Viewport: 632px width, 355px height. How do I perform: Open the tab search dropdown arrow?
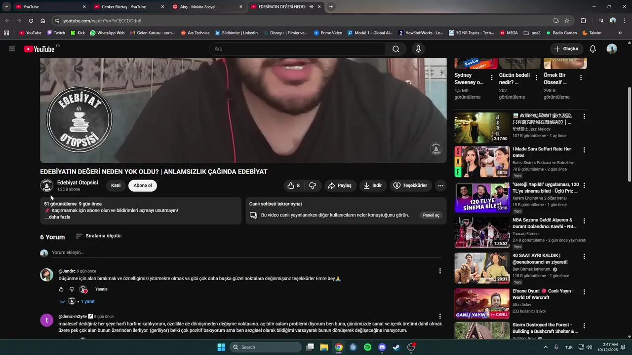pos(6,7)
